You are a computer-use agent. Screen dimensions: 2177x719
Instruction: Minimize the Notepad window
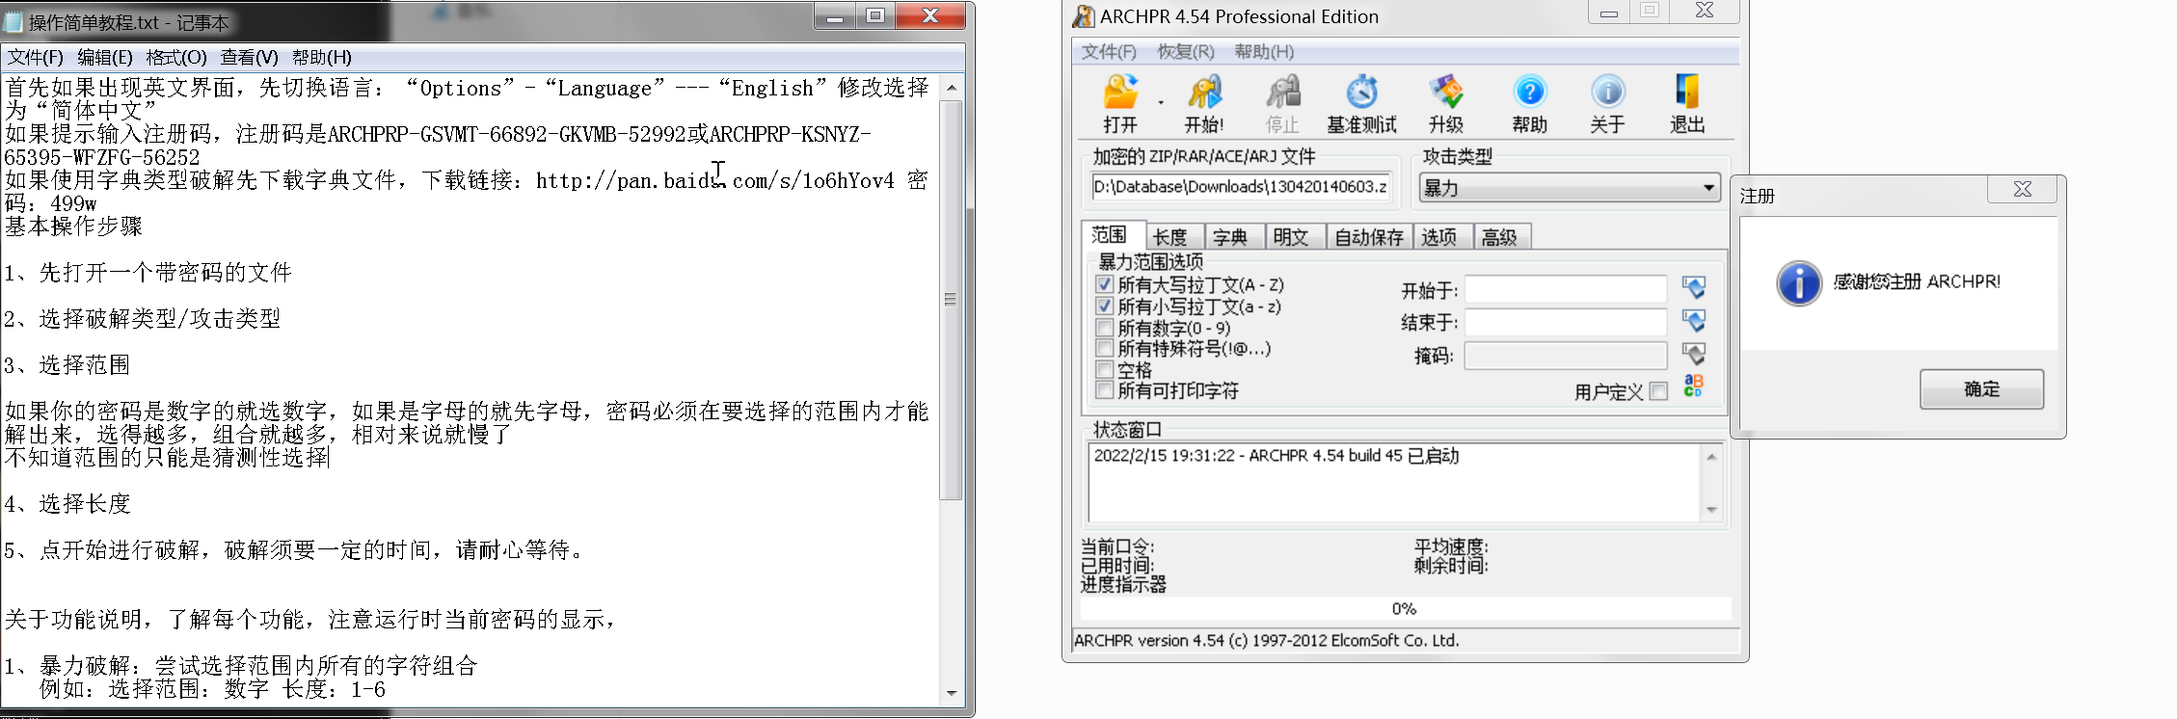click(834, 15)
